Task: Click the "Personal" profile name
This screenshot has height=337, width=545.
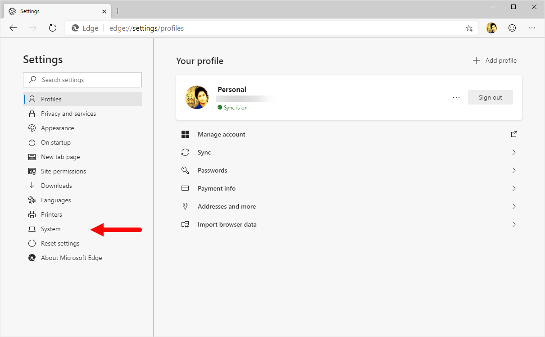Action: point(232,89)
